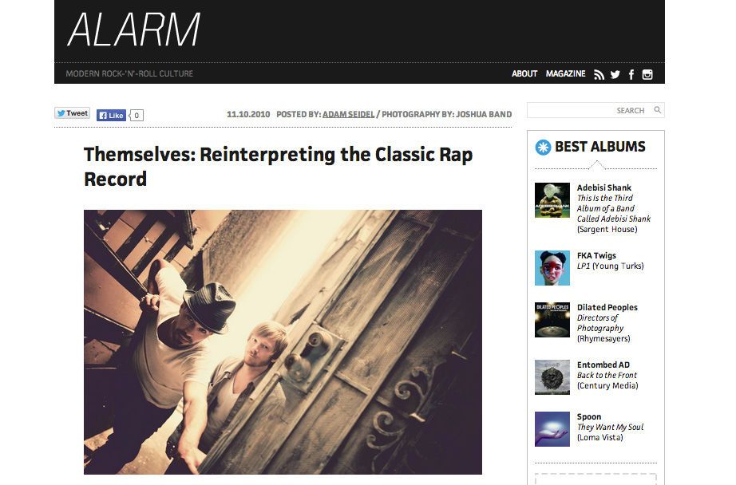The width and height of the screenshot is (736, 485).
Task: Open the Entombed AD album cover
Action: point(552,377)
